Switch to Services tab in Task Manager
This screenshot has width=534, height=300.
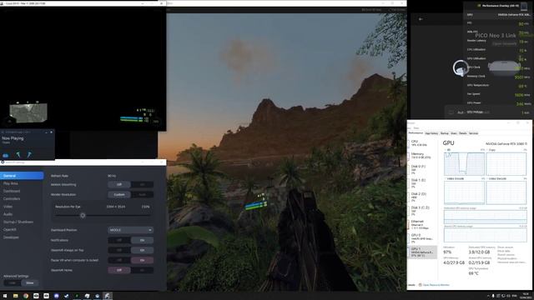[473, 133]
